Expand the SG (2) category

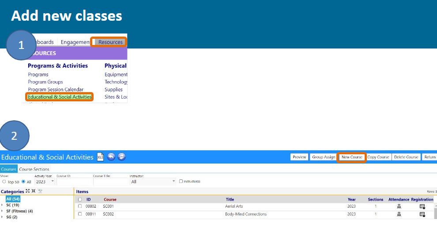click(x=2, y=217)
